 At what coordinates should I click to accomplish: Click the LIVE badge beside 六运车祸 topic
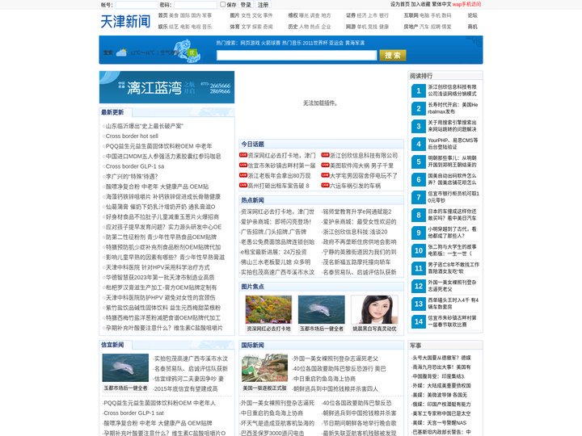pos(325,185)
